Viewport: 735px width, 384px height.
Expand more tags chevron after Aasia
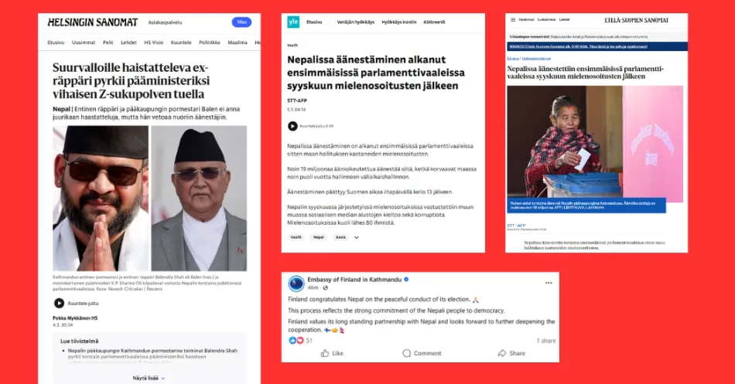(356, 237)
